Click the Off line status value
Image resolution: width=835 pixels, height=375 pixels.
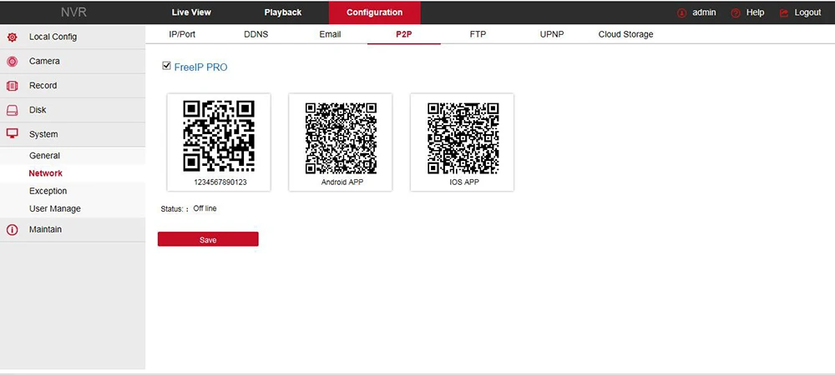tap(205, 208)
